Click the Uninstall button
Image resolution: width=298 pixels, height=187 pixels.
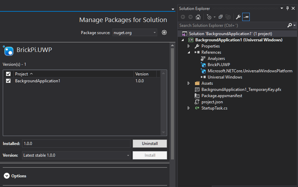click(x=150, y=144)
